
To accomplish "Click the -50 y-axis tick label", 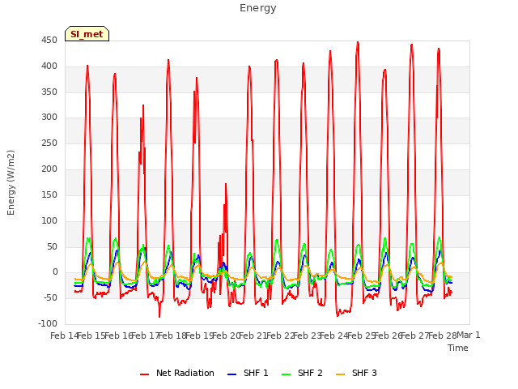I will (x=50, y=297).
